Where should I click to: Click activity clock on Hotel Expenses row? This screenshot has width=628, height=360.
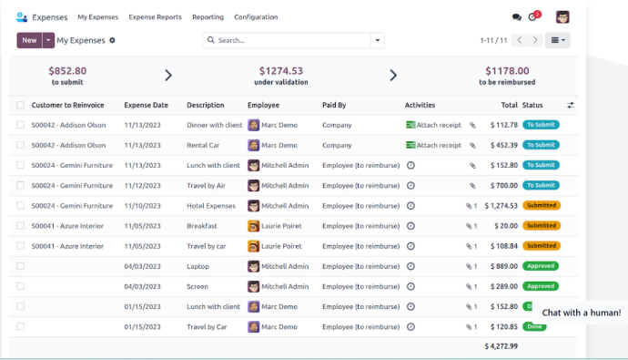tap(410, 206)
